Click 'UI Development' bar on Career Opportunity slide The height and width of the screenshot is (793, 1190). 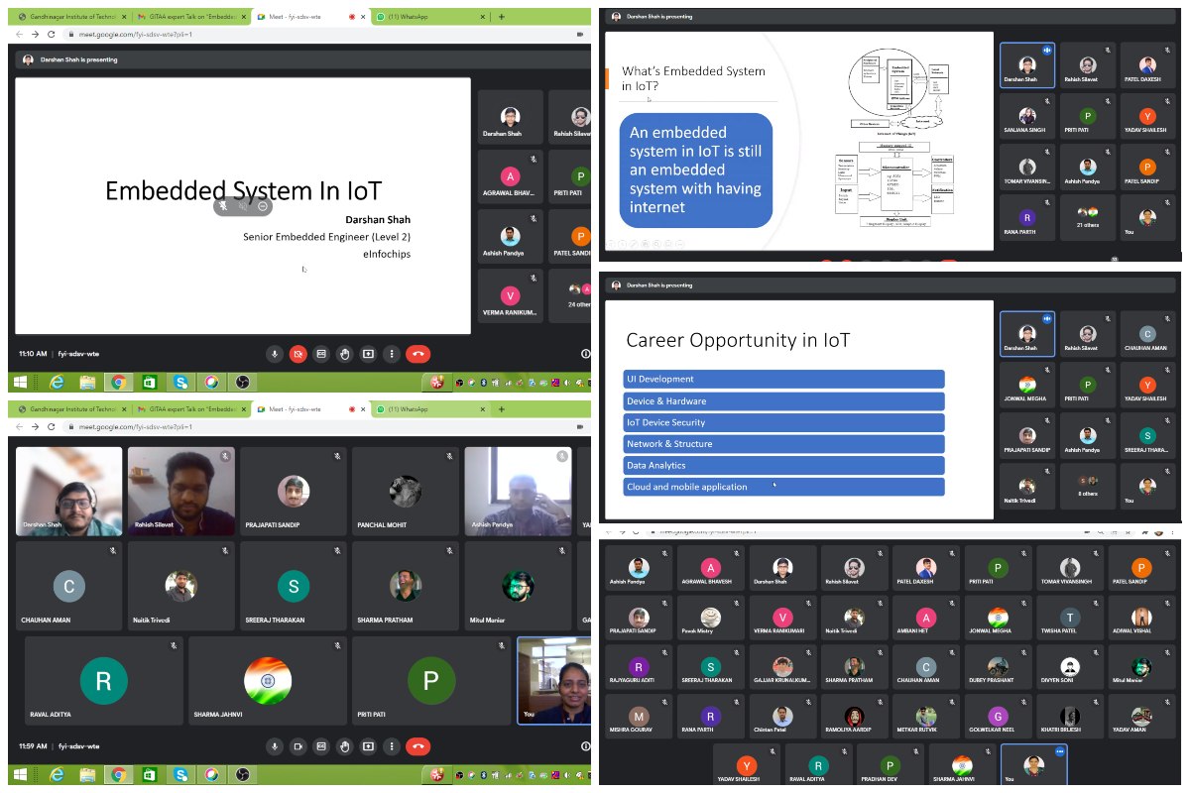pos(783,379)
